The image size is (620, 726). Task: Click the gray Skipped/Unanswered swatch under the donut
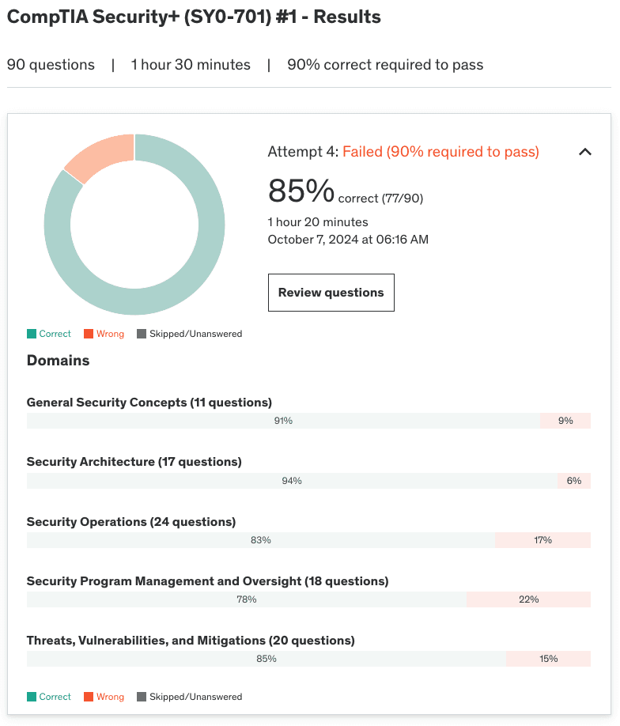(x=142, y=334)
